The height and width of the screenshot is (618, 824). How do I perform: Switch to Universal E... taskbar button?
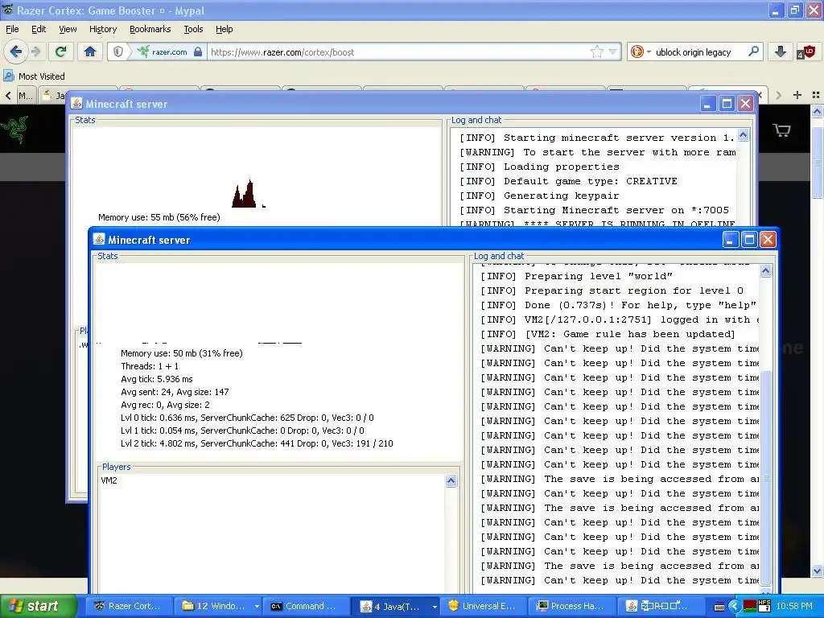point(483,606)
